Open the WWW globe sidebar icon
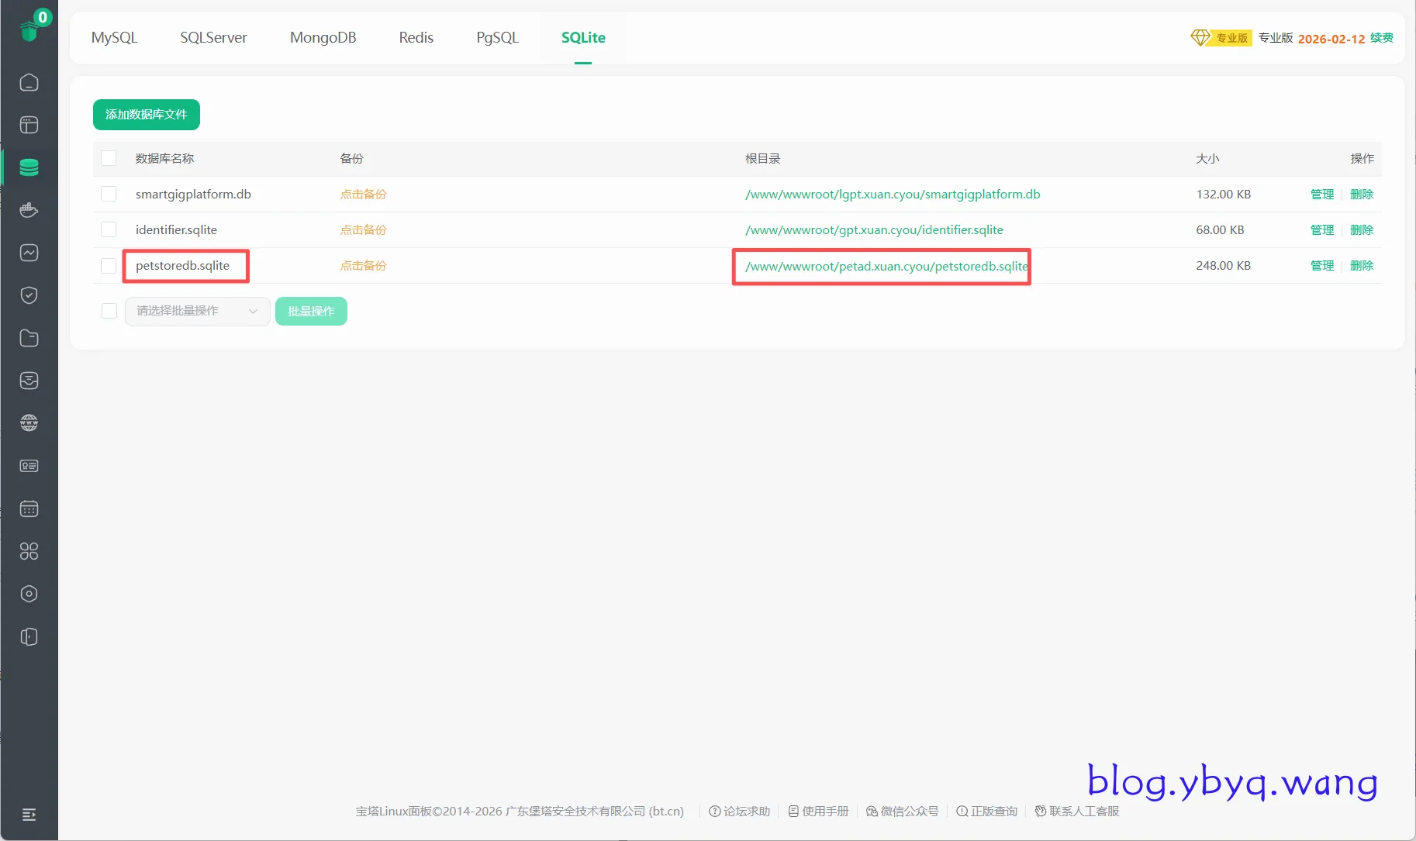The image size is (1416, 841). [29, 423]
